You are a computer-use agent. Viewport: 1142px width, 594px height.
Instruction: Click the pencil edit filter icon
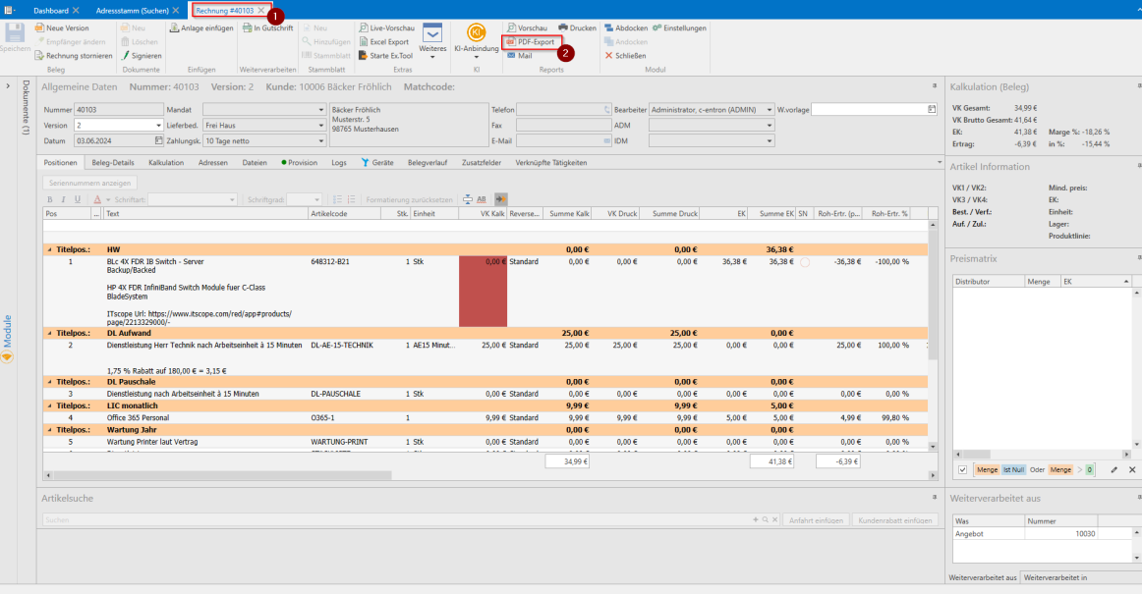[1113, 470]
